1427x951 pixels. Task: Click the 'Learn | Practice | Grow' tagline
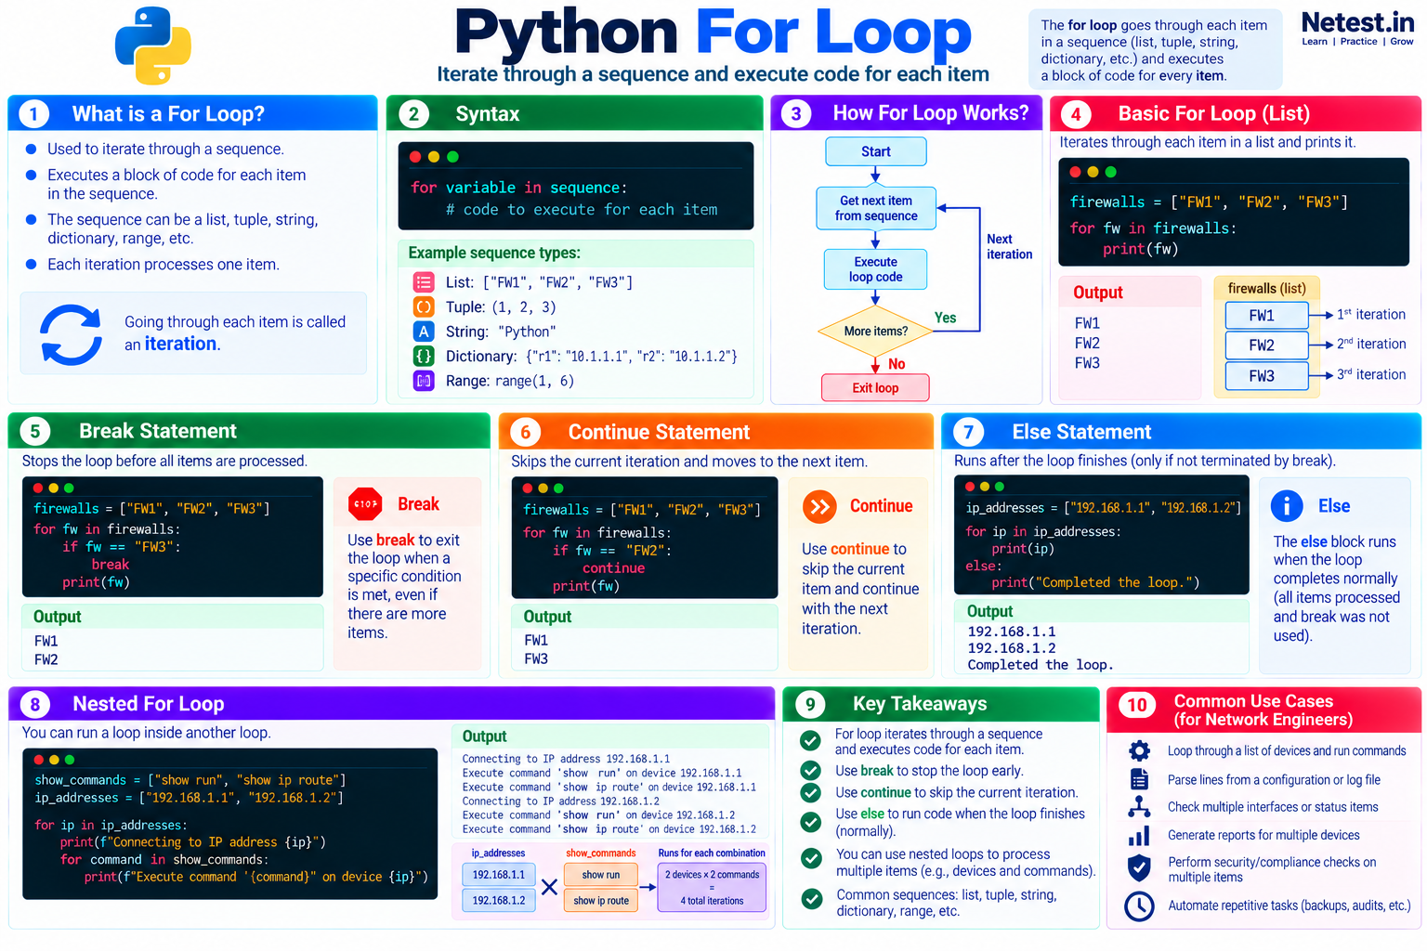pos(1357,42)
